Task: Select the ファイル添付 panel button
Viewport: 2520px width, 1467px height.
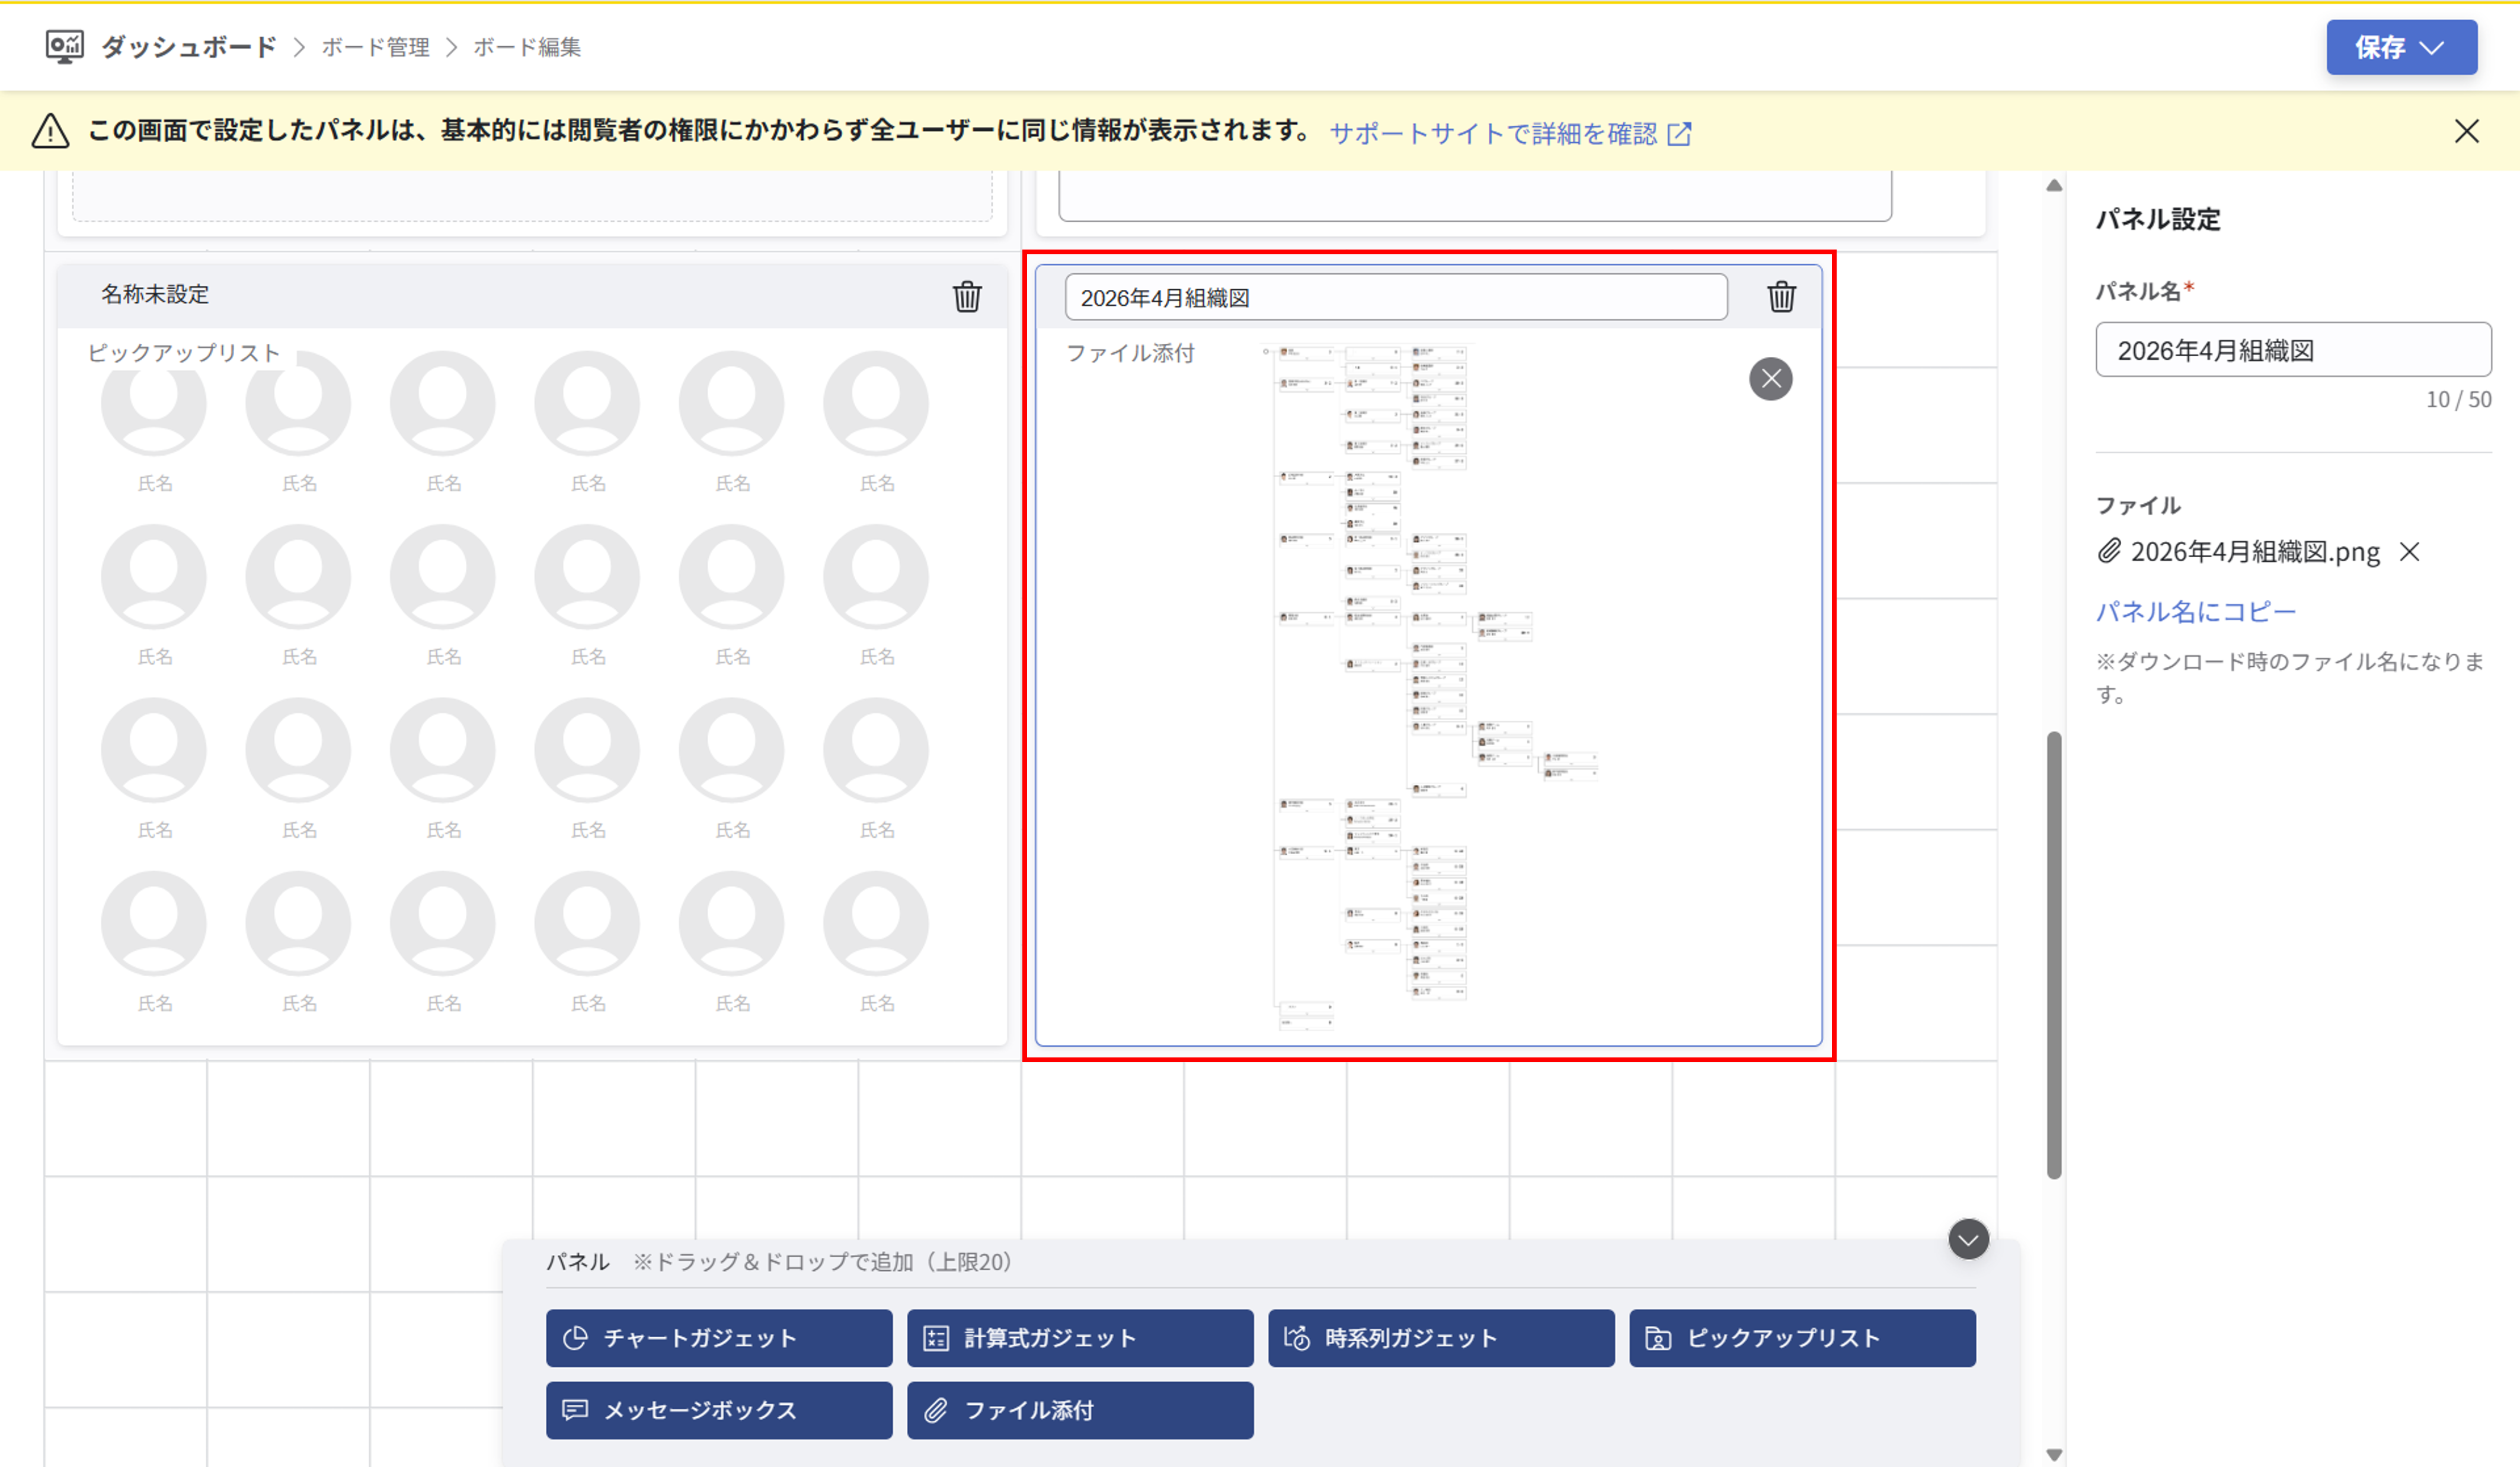Action: coord(1080,1410)
